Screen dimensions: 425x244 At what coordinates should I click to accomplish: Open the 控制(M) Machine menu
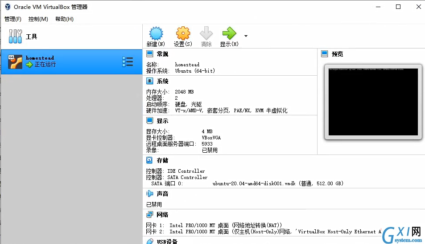(38, 19)
